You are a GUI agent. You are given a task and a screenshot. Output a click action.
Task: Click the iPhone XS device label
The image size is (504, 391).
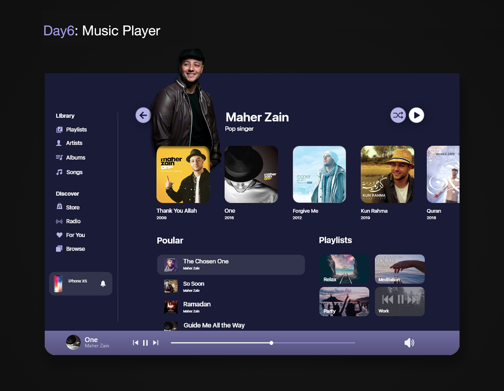tap(78, 281)
